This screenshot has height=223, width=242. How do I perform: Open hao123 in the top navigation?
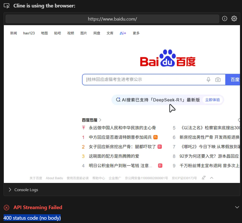coord(29,33)
